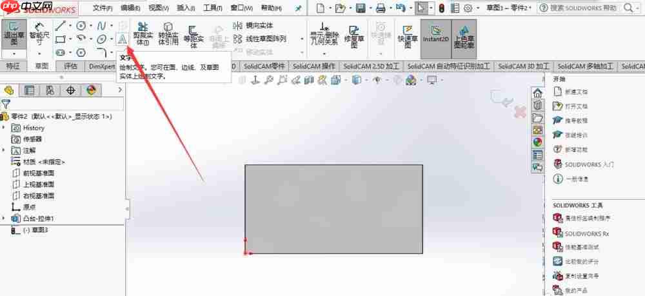Select the Spline sketch tool

click(102, 26)
